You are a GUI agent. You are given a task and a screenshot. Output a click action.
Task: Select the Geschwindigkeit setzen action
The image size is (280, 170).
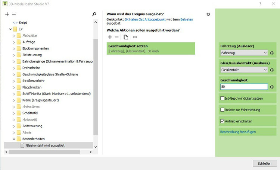(x=151, y=48)
